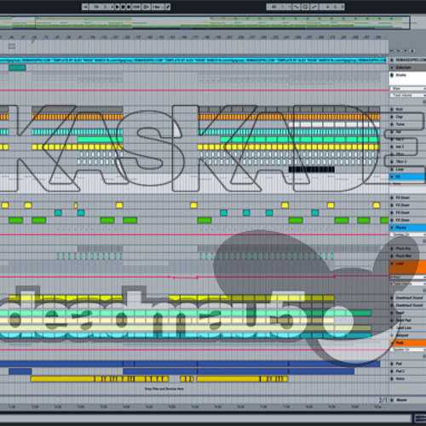Unfold the Loop track
This screenshot has width=426, height=426.
pyautogui.click(x=392, y=170)
